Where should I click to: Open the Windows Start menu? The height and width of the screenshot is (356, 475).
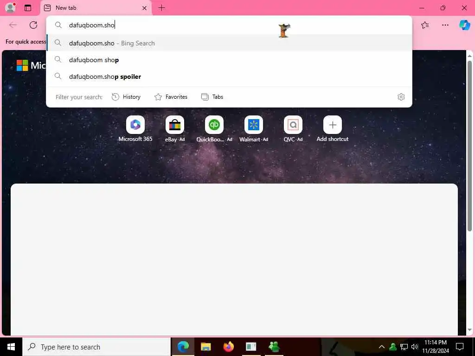tap(11, 347)
